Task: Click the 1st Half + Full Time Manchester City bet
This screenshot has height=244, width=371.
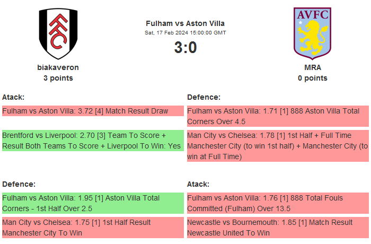Action: [x=277, y=146]
